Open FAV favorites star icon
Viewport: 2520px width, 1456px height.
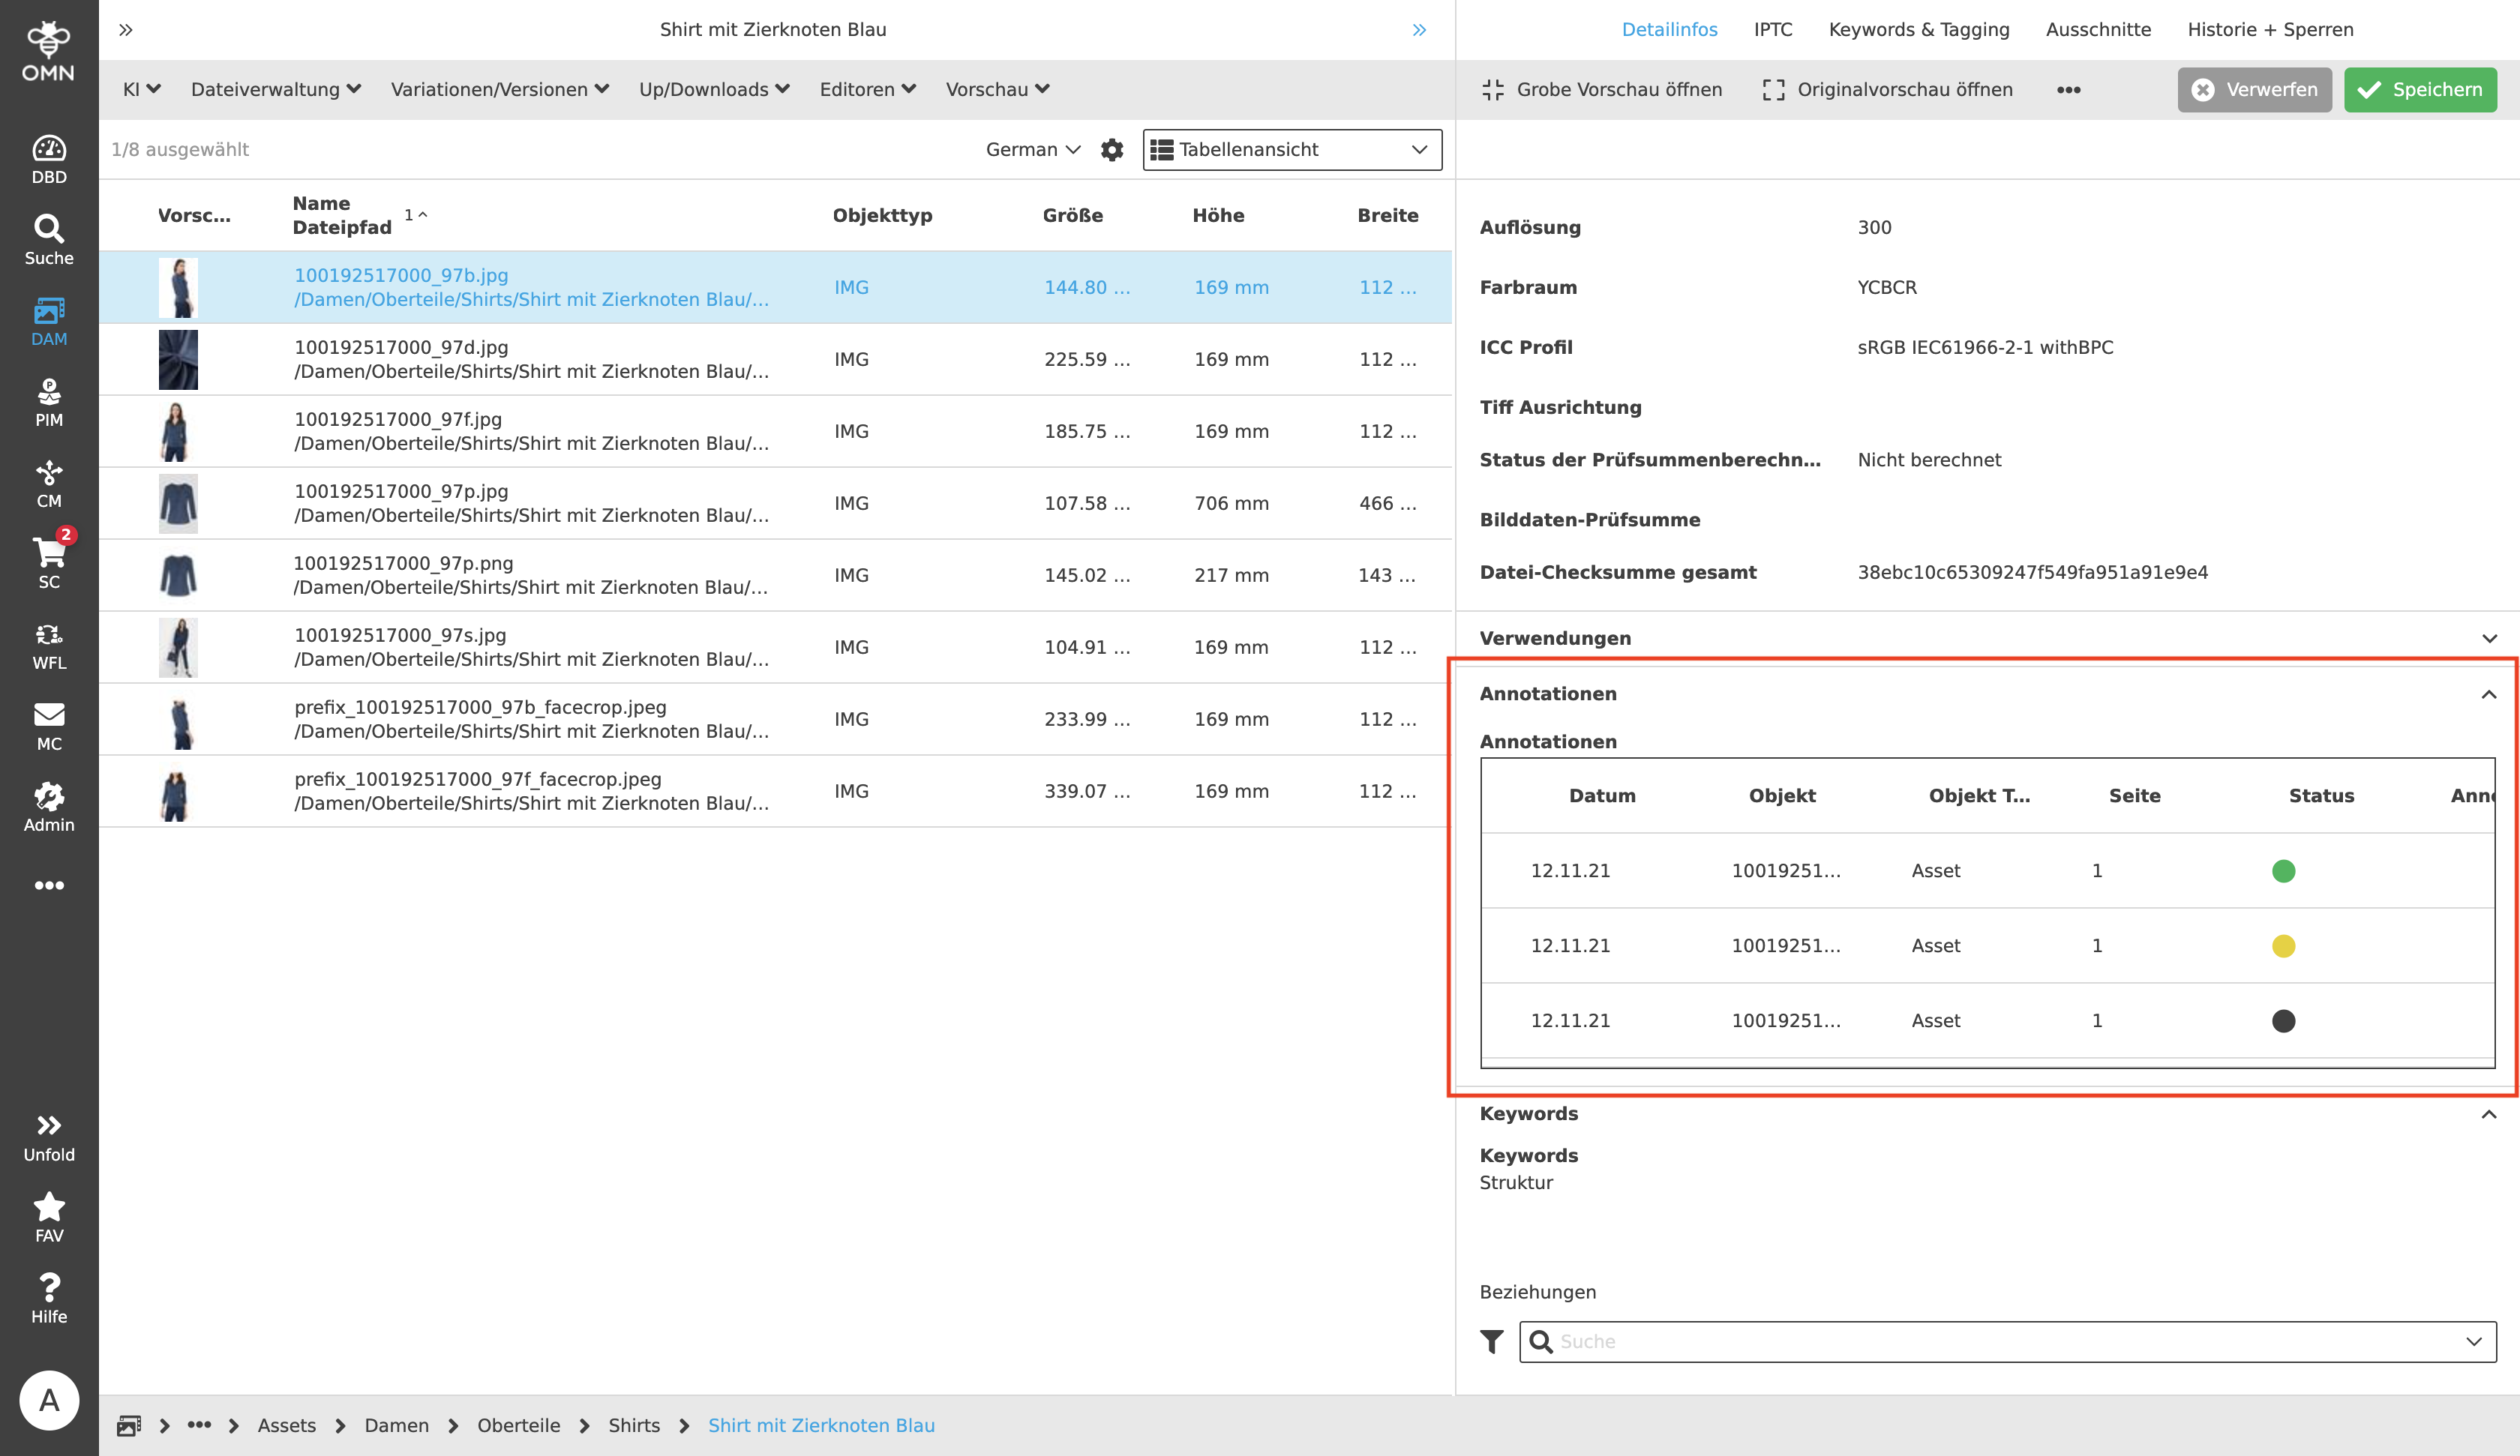coord(49,1217)
